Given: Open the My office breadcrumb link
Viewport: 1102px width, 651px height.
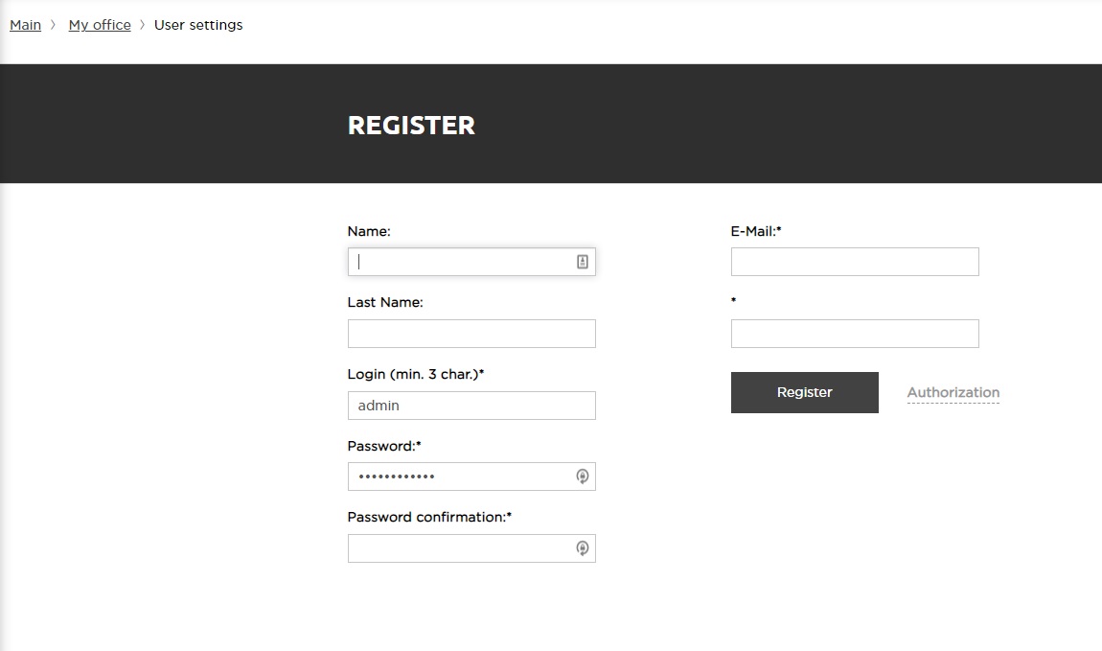Looking at the screenshot, I should click(x=100, y=25).
